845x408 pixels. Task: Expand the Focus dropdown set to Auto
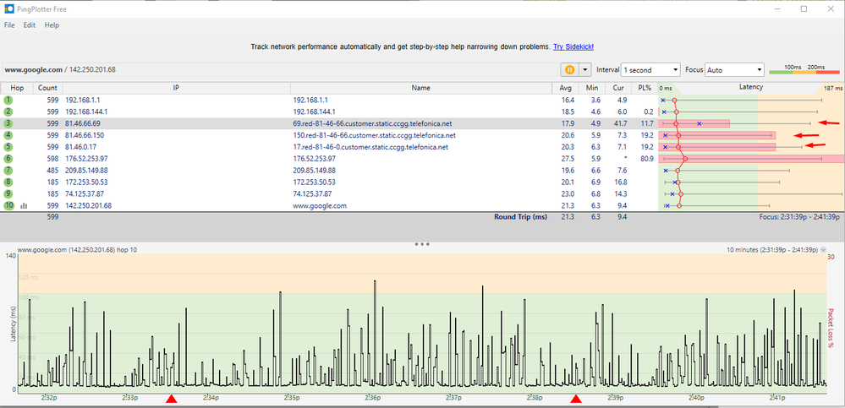point(735,69)
